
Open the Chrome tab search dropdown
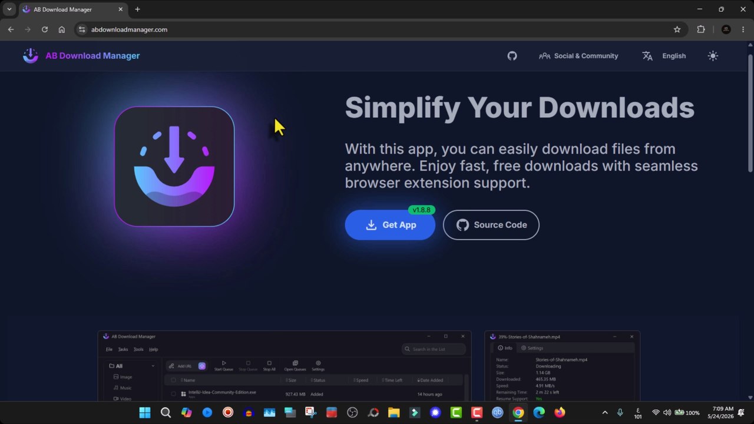pyautogui.click(x=9, y=9)
